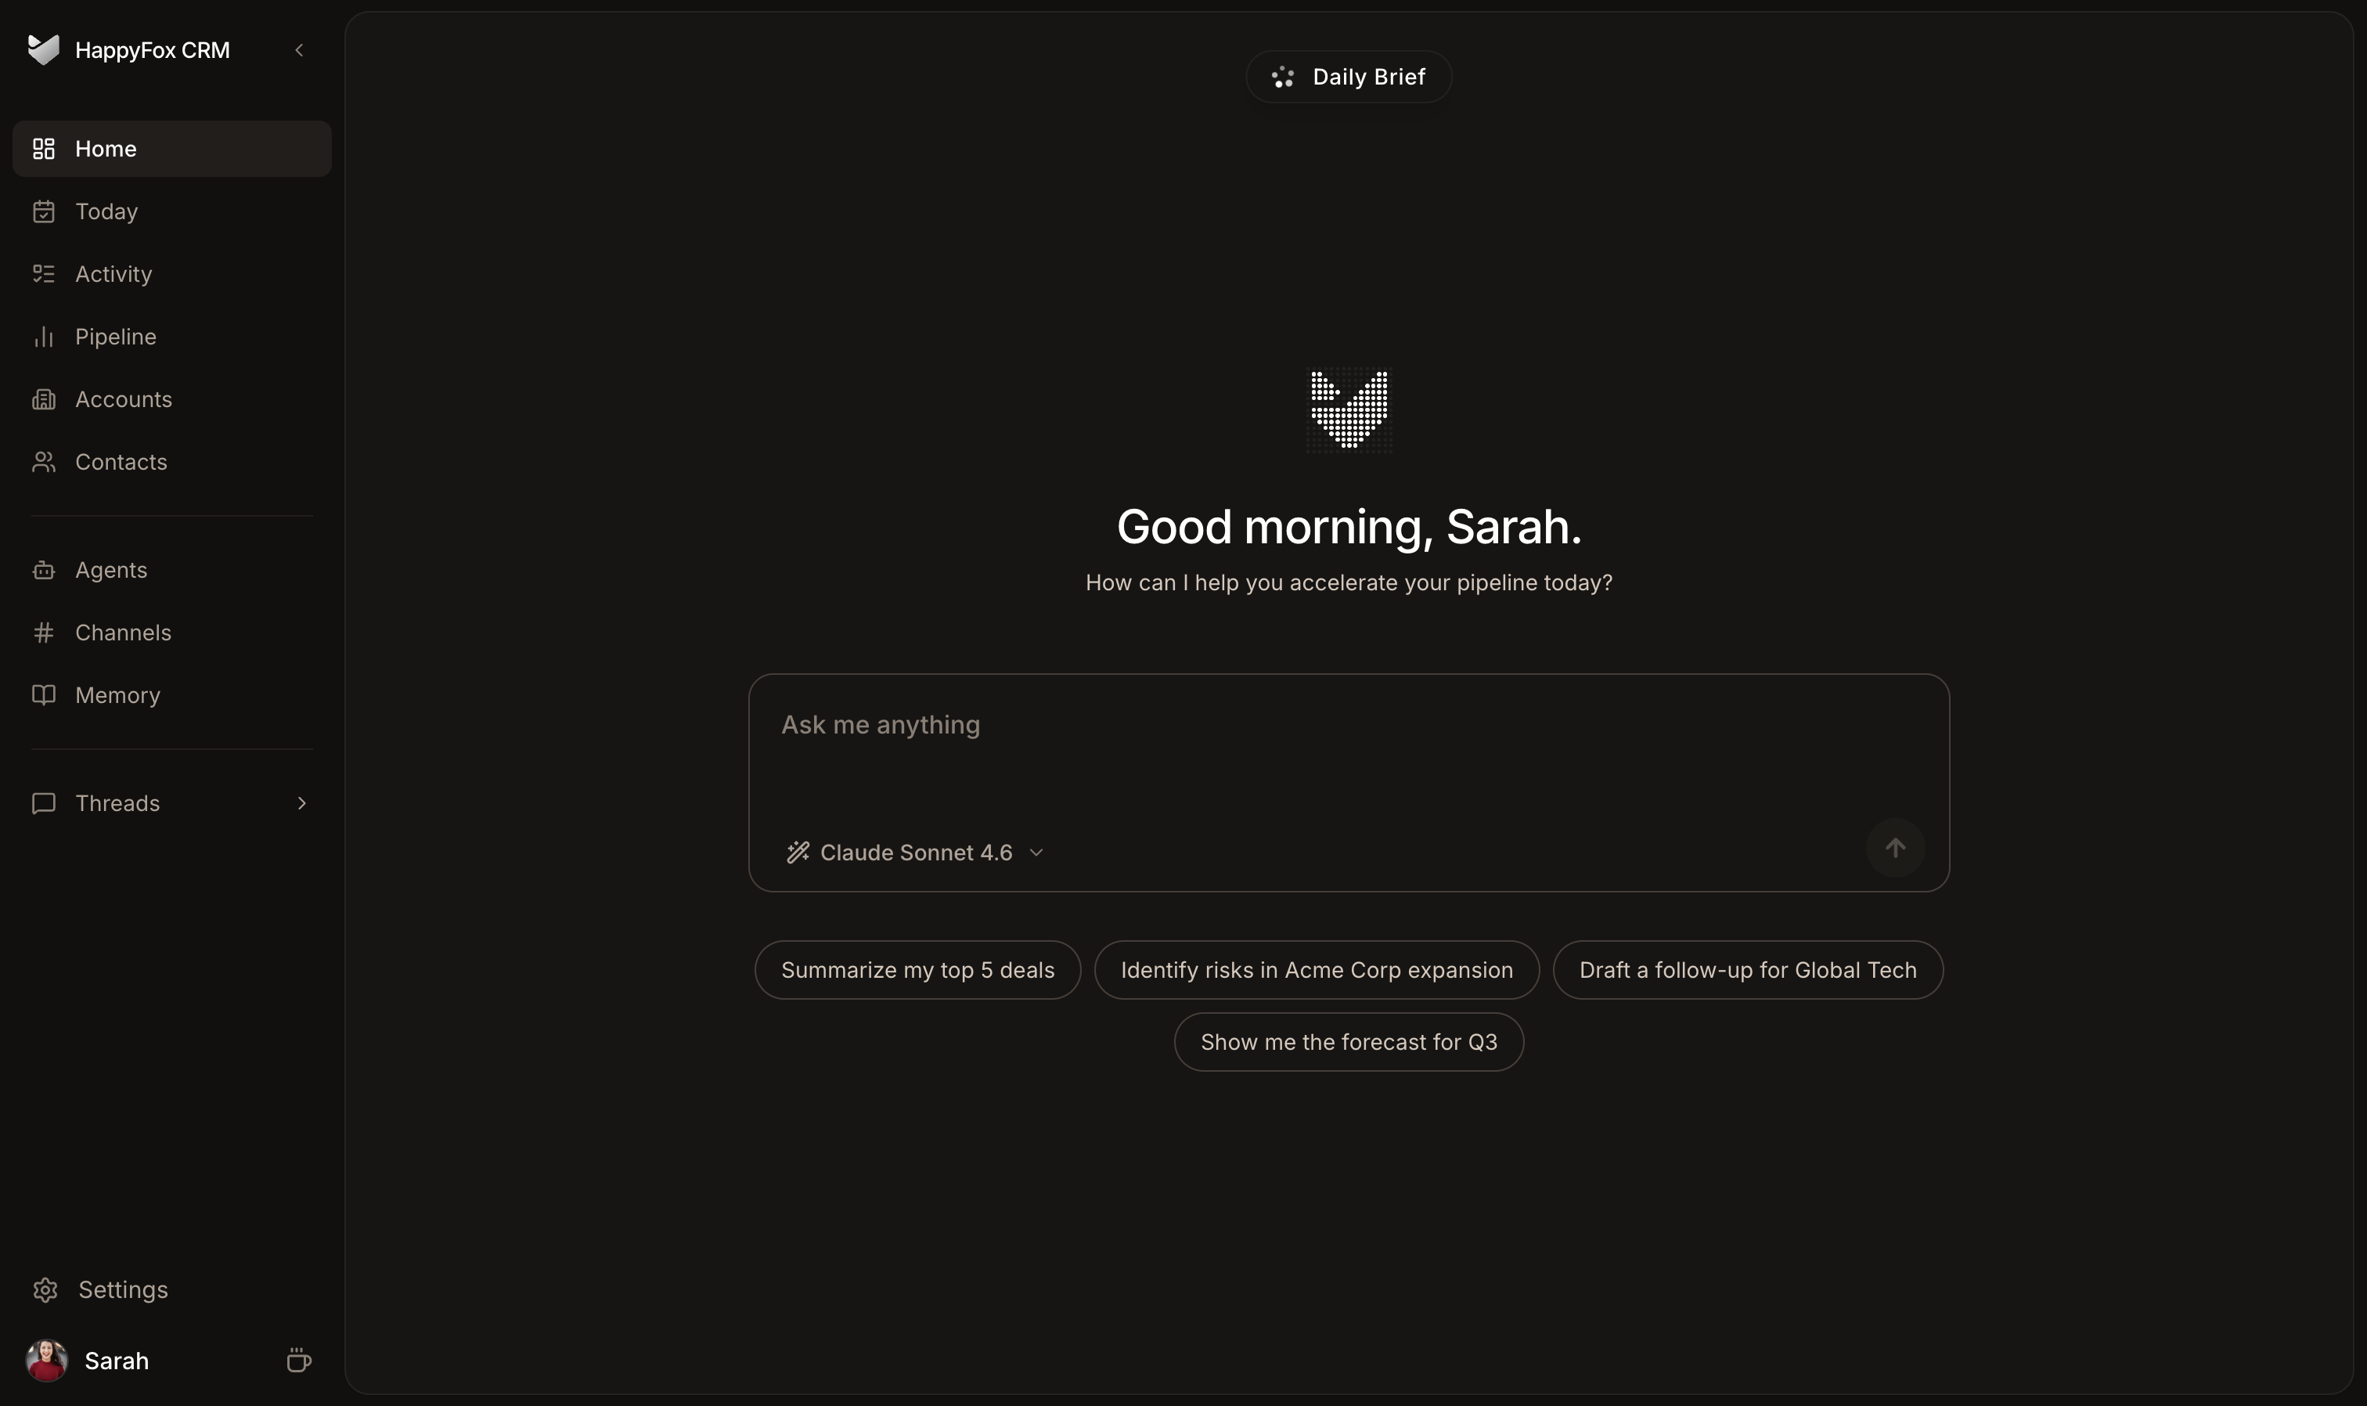Open the Memory page
Screen dimensions: 2367x1406
(172, 694)
